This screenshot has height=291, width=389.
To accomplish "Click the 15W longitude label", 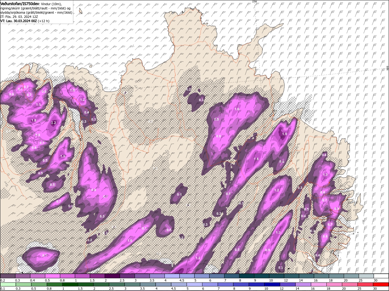I will 254,2.
